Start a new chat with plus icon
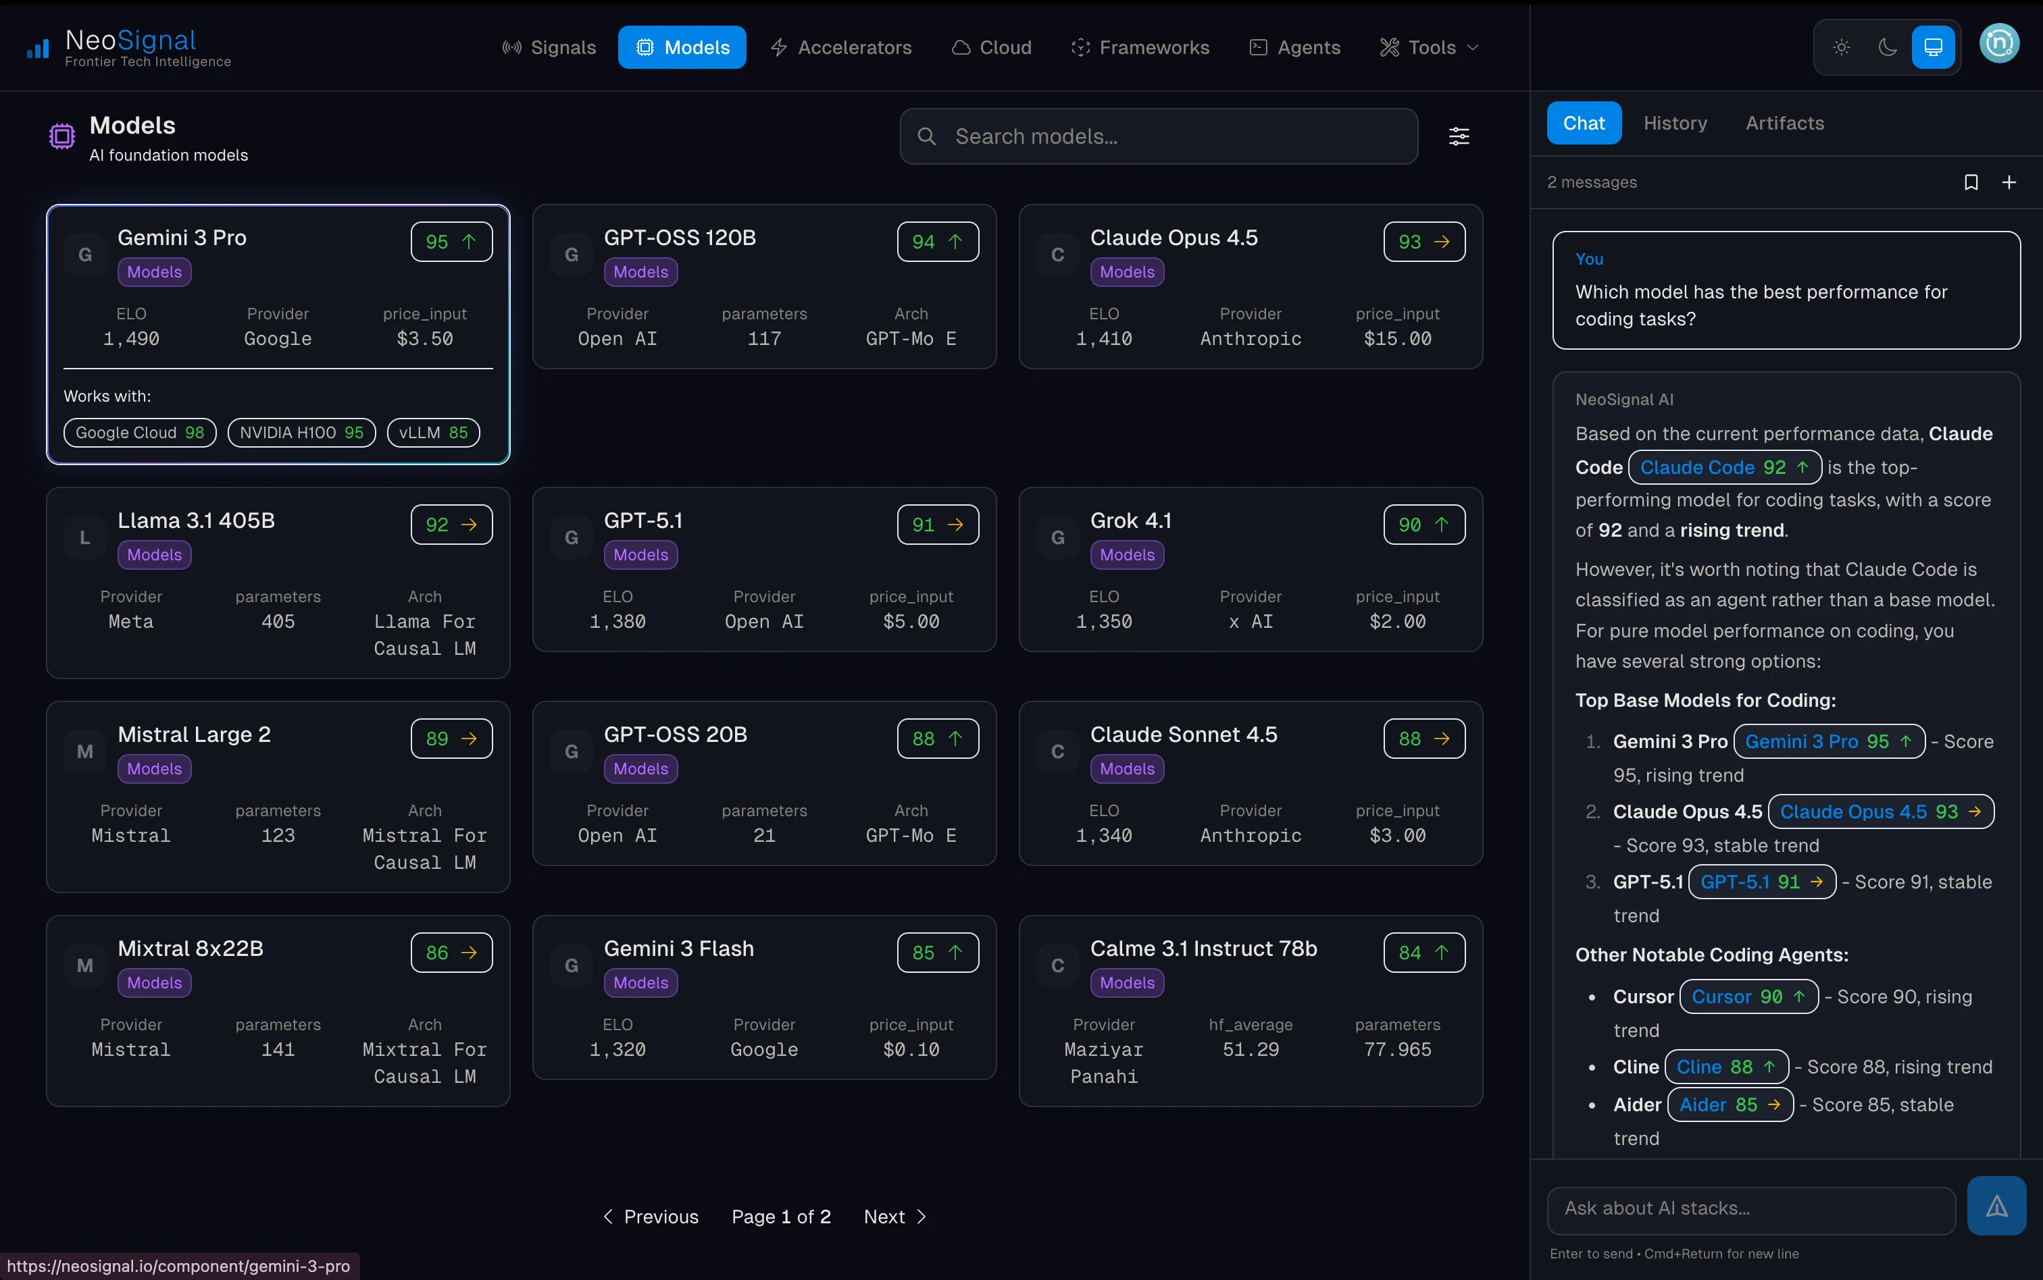The height and width of the screenshot is (1280, 2043). coord(2009,182)
